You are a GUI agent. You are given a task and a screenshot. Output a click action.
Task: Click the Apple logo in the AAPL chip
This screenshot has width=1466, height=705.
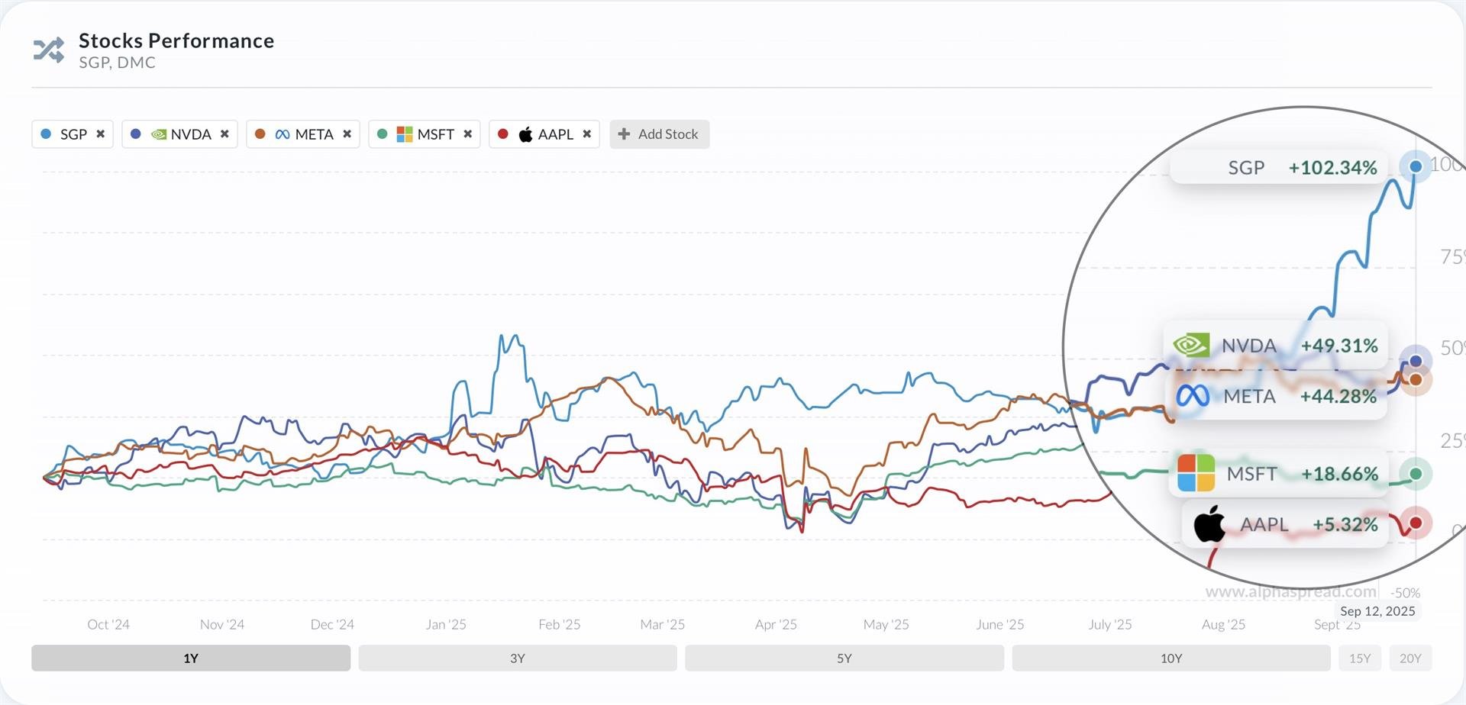(x=525, y=134)
